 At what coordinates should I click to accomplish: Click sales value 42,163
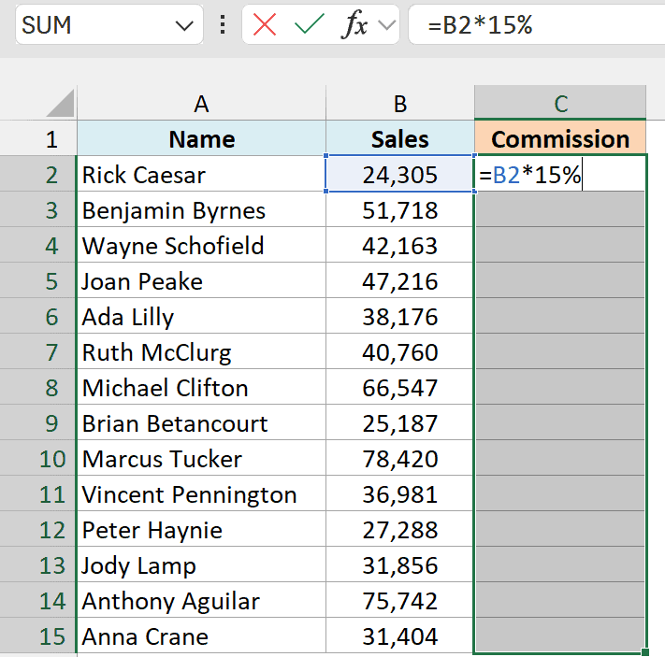point(400,246)
